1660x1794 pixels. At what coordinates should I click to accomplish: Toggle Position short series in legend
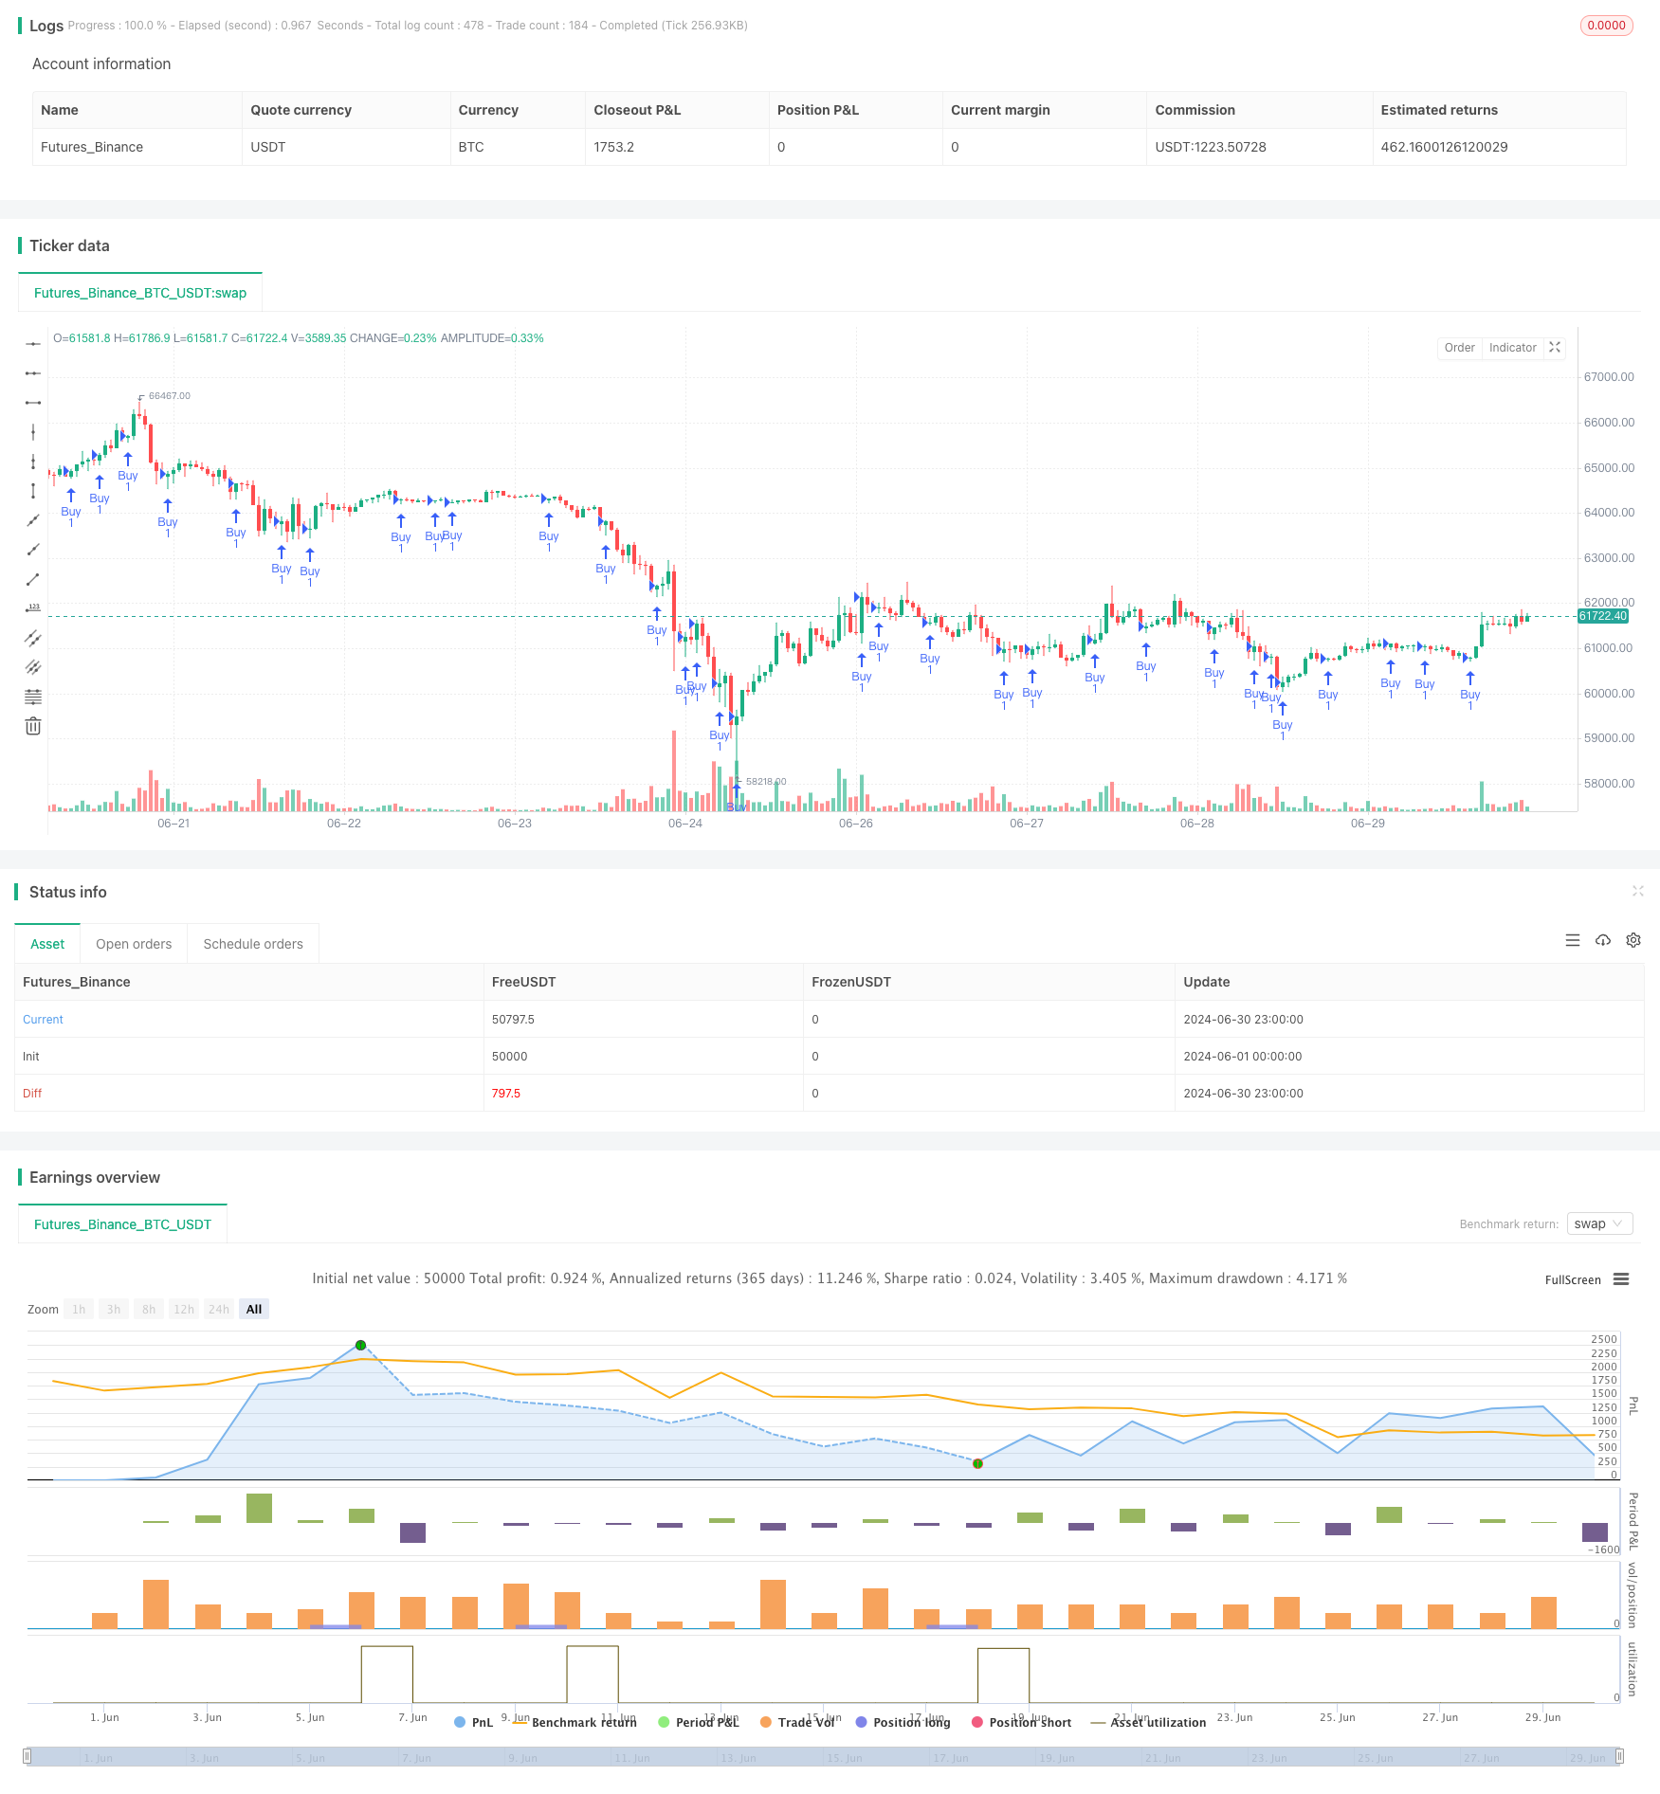1021,1722
